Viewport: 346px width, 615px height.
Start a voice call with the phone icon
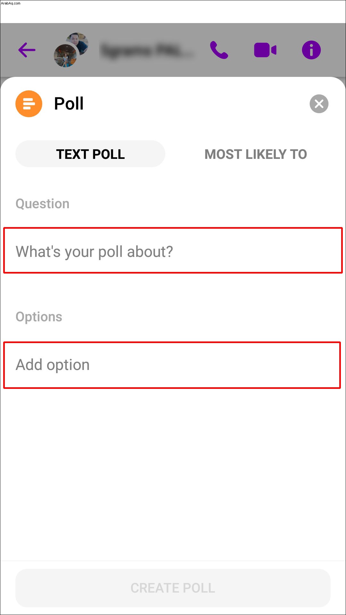[x=219, y=50]
